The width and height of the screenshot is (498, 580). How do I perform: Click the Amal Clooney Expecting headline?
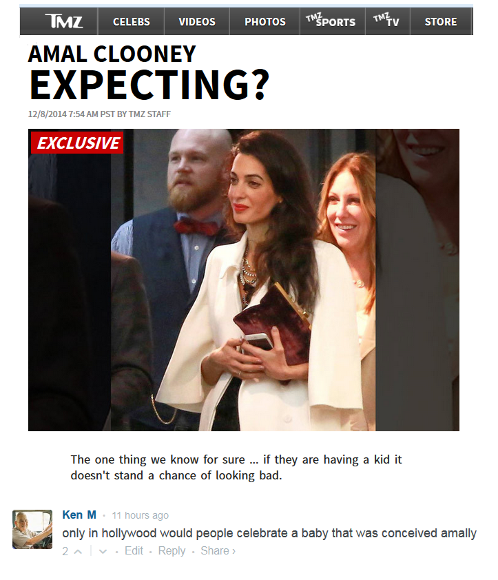[149, 73]
